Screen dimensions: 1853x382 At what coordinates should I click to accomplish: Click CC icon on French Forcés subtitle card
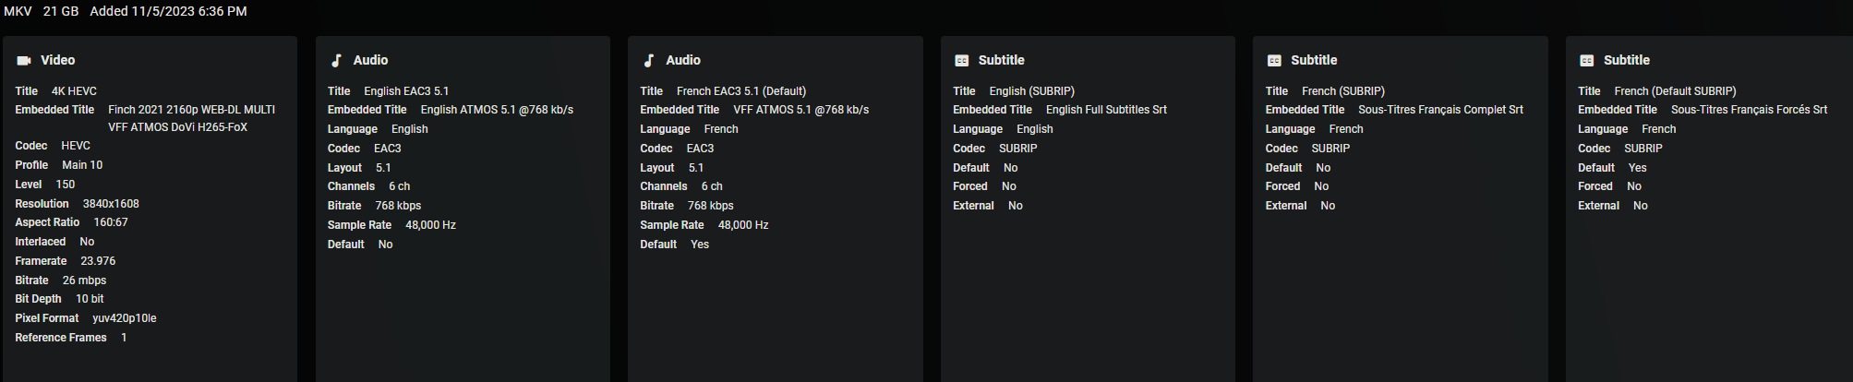[x=1586, y=60]
